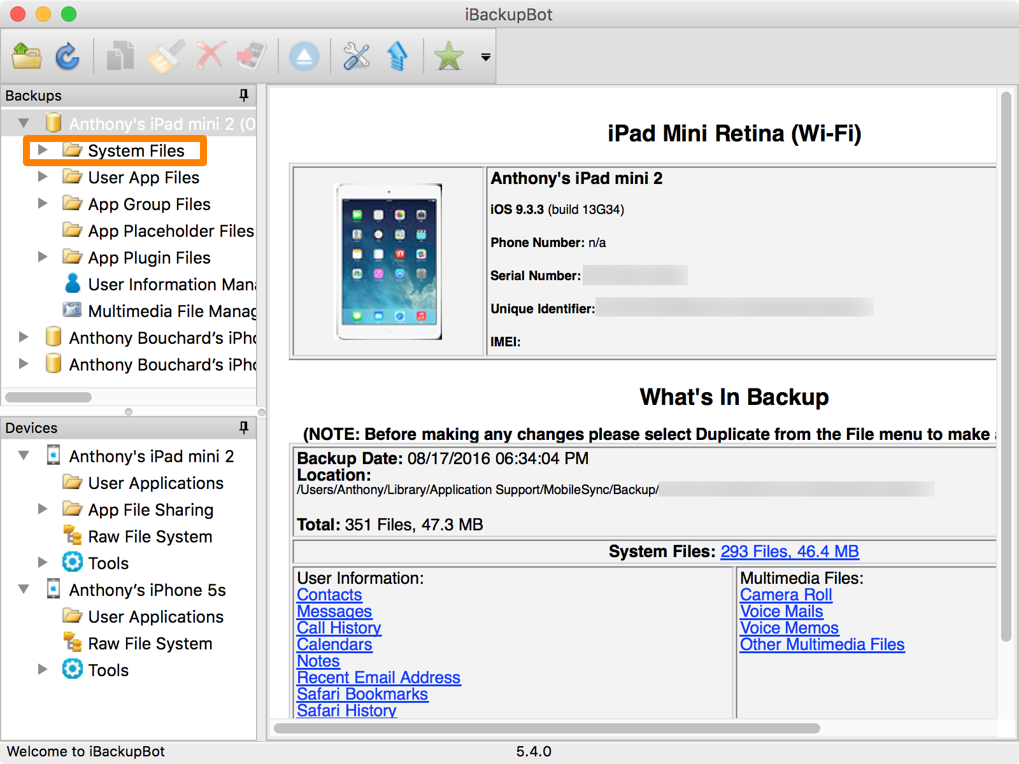Screen dimensions: 1019x764
Task: Open the Recent Email Address link
Action: point(378,677)
